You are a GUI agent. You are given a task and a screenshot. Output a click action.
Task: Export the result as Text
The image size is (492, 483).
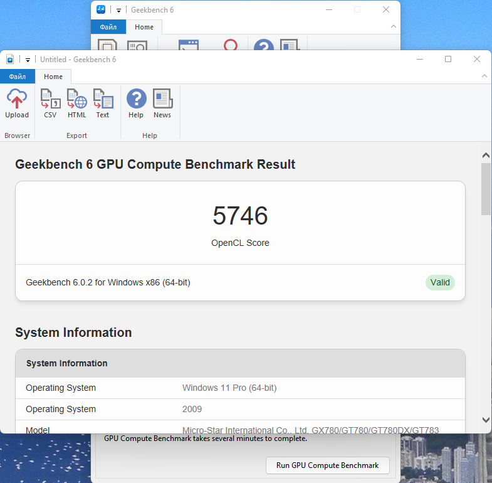(103, 103)
